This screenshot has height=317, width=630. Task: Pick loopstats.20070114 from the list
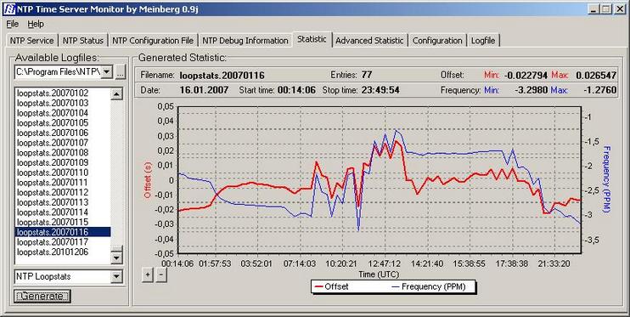[63, 212]
